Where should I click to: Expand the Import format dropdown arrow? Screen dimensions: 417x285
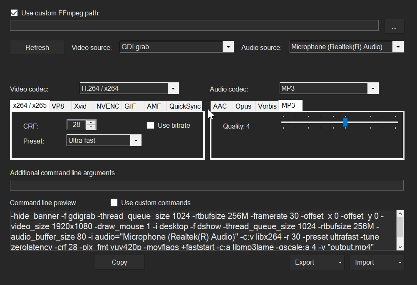point(400,262)
